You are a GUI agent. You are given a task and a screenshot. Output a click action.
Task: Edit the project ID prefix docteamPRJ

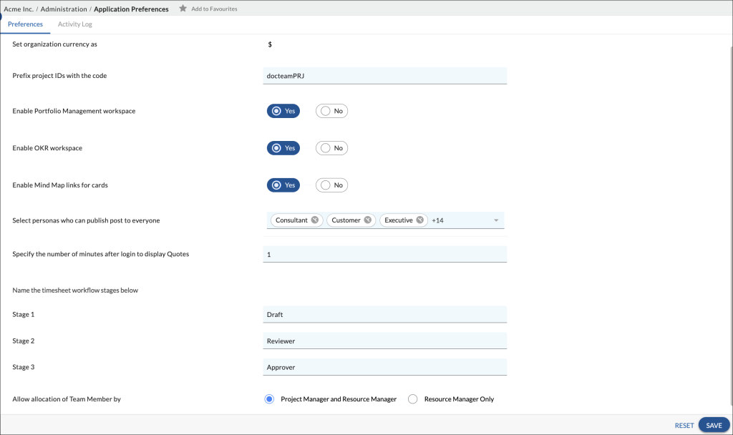pos(384,75)
